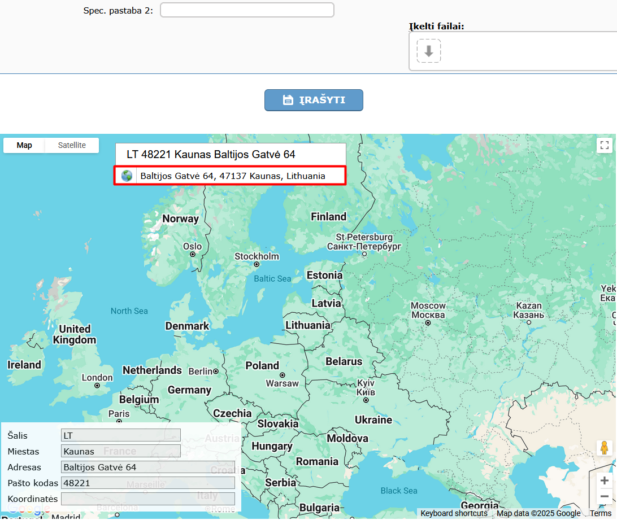
Task: Click the Oslo city label on map
Action: pyautogui.click(x=193, y=246)
